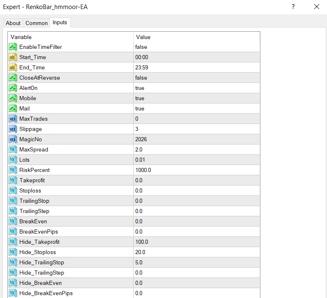Click the double icon beside Stoploss
327x298 pixels.
click(x=13, y=190)
